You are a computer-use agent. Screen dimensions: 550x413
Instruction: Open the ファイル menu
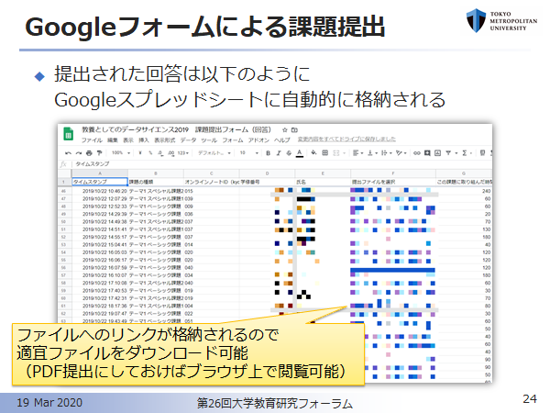click(92, 140)
